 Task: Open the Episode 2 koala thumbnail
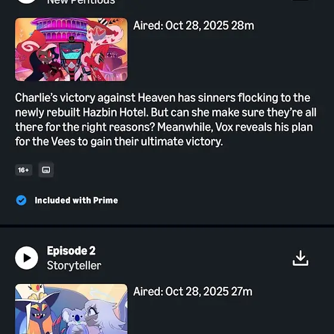(x=71, y=309)
